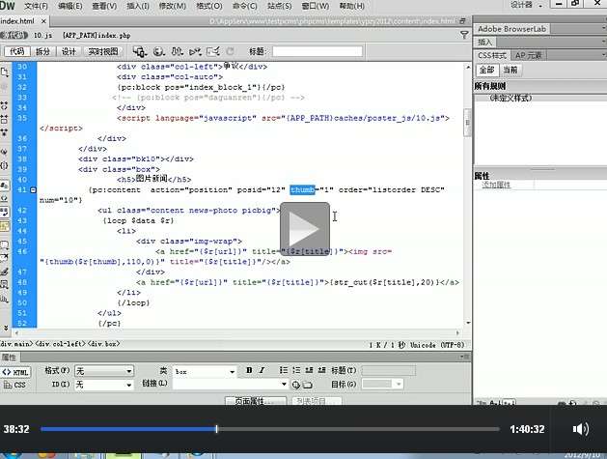Screen dimensions: 607x459
Task: Click the 页面属性 page properties button
Action: [x=255, y=400]
